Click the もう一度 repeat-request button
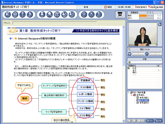This screenshot has width=165, height=124. tap(49, 15)
